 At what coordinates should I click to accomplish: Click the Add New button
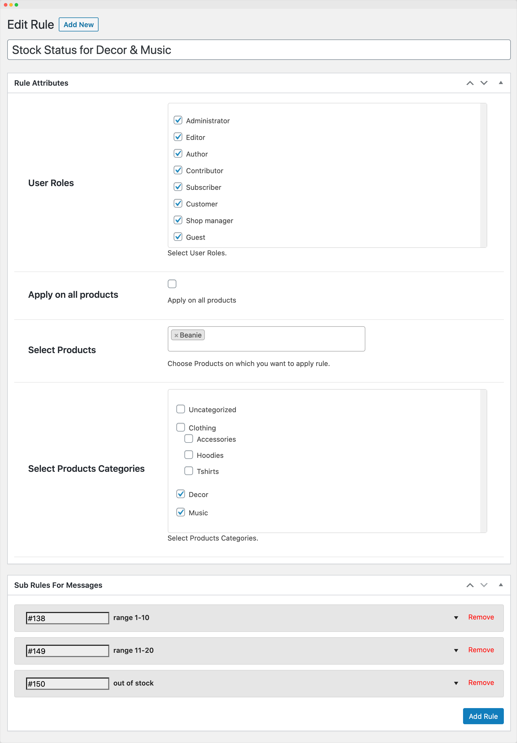coord(78,24)
